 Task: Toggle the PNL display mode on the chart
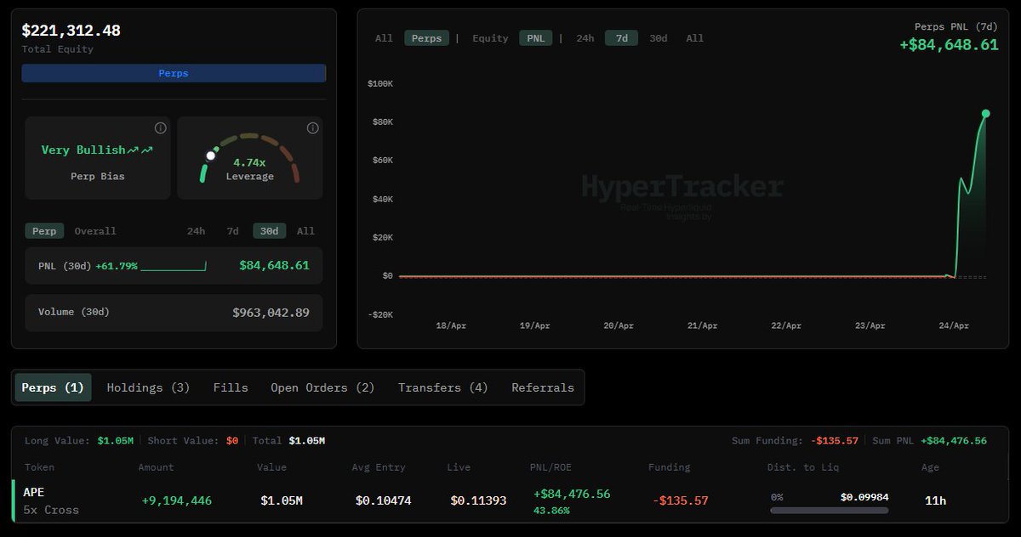coord(535,37)
